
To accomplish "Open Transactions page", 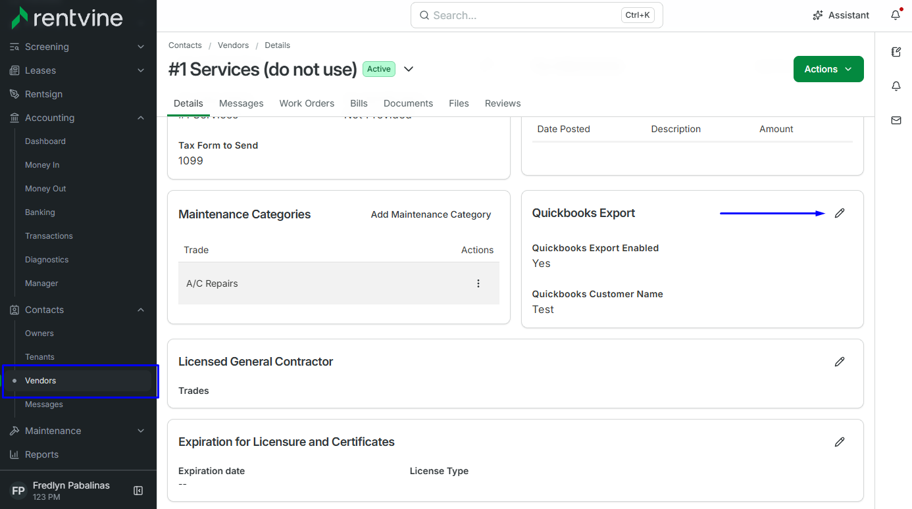I will [x=49, y=236].
